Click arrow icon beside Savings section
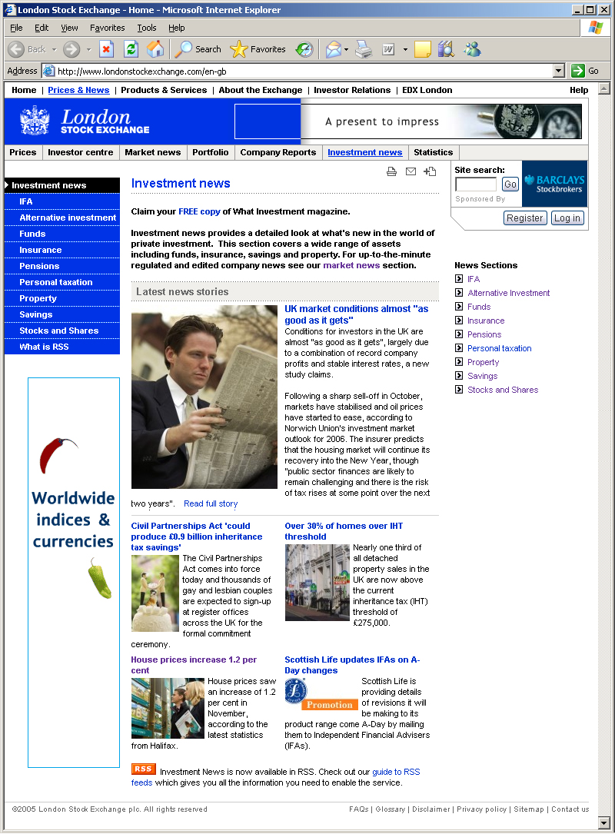615x834 pixels. (x=459, y=376)
